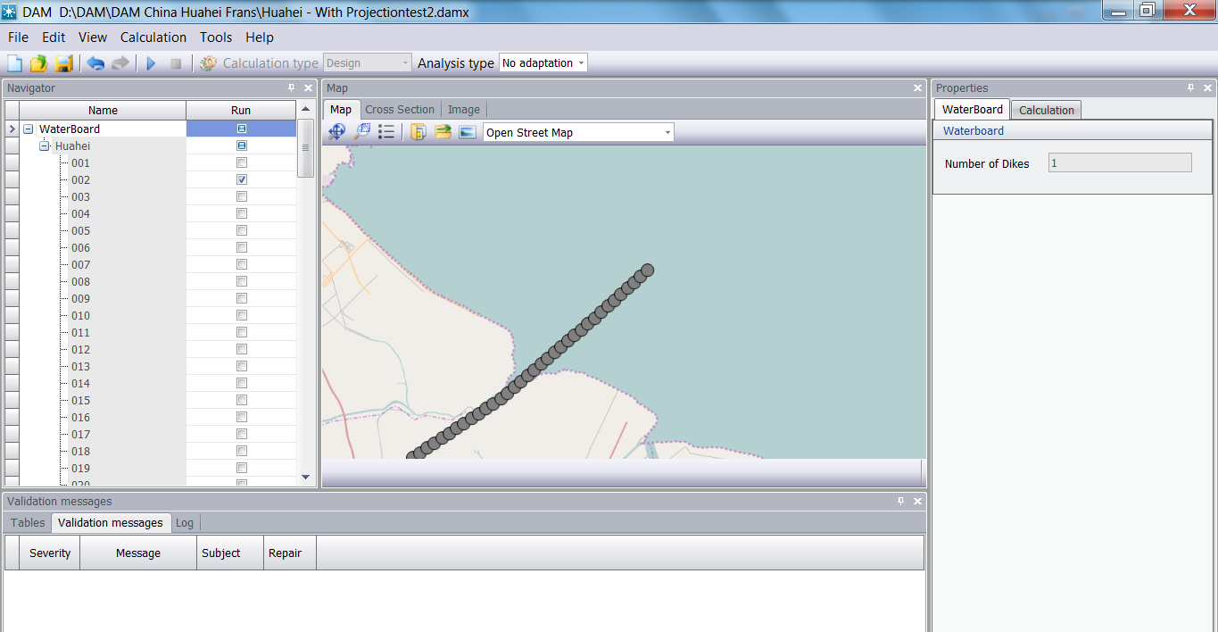This screenshot has width=1218, height=632.
Task: Select the map pan tool icon
Action: tap(336, 132)
